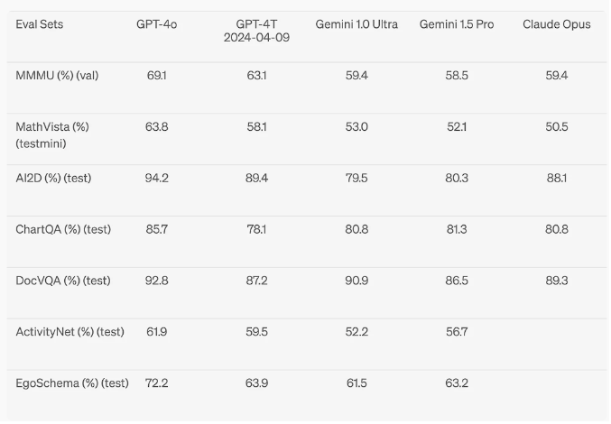Click the Claude Opus column header

pyautogui.click(x=557, y=24)
